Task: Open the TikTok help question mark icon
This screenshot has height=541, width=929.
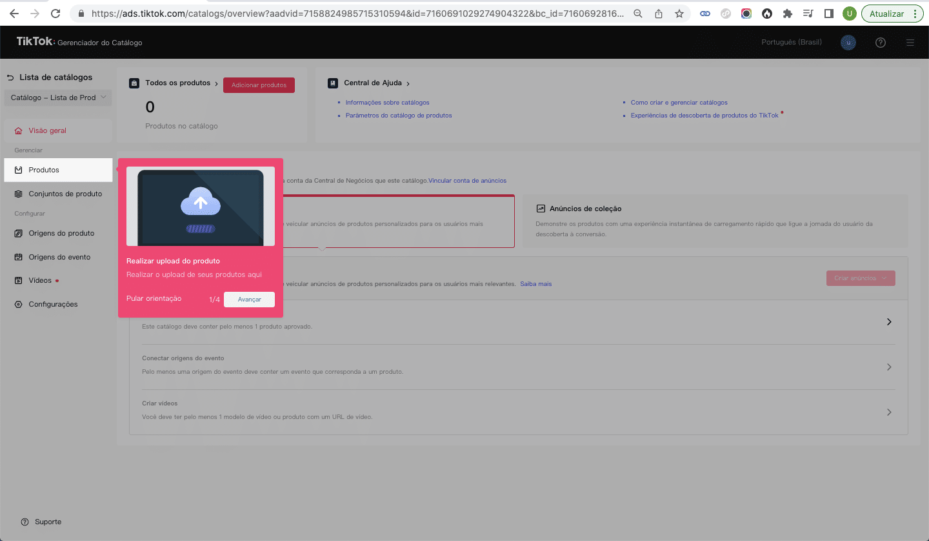Action: click(x=881, y=43)
